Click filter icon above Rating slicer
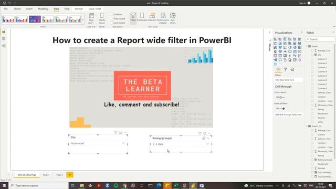 pyautogui.click(x=200, y=133)
